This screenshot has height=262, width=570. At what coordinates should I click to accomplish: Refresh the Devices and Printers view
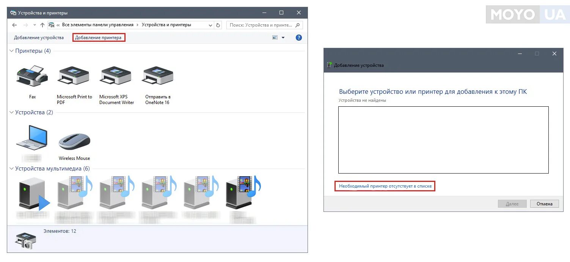pos(218,25)
